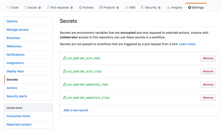The width and height of the screenshot is (222, 131).
Task: Follow the Learn more link
Action: [187, 44]
